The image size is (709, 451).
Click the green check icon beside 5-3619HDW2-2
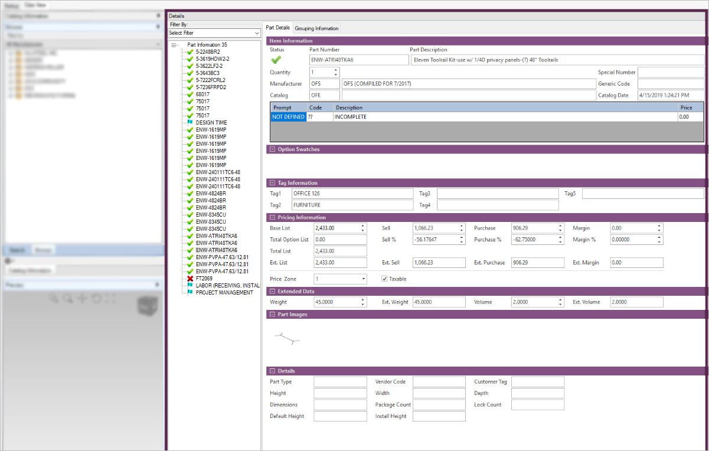[x=190, y=59]
